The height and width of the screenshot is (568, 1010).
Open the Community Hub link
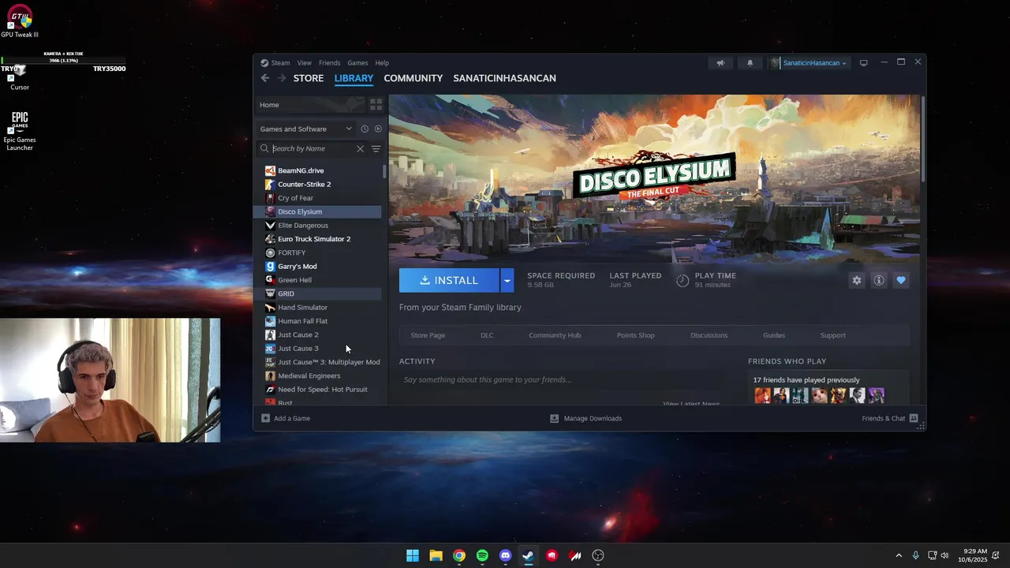click(555, 335)
